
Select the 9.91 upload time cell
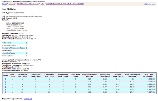tap(118, 92)
